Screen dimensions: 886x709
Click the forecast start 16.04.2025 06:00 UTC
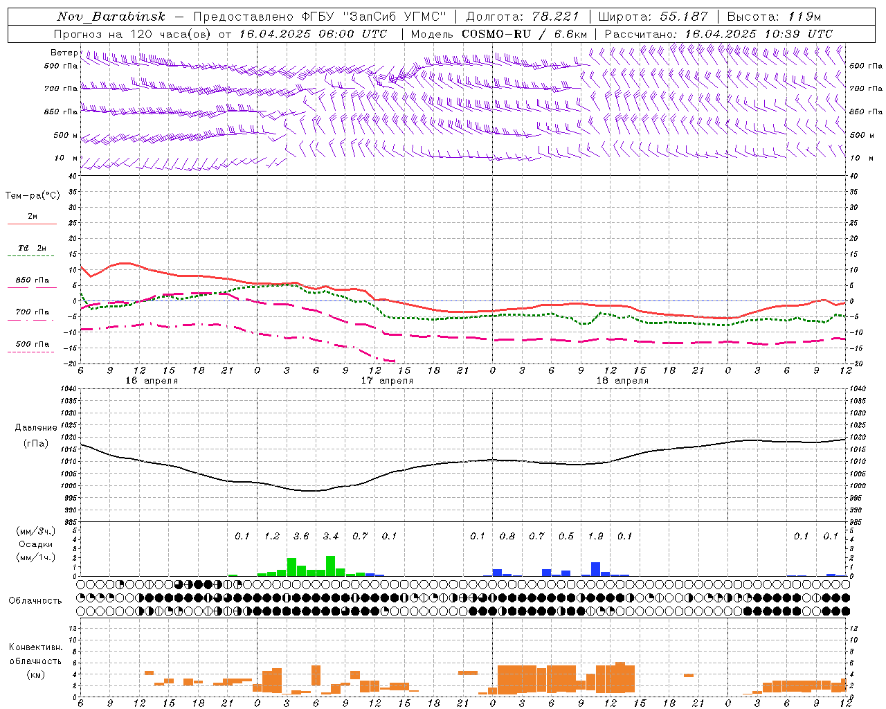click(313, 34)
